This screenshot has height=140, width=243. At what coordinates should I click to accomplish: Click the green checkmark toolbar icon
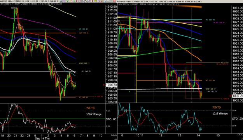click(x=67, y=1)
